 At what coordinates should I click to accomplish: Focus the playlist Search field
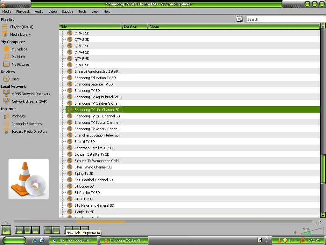coord(286,19)
